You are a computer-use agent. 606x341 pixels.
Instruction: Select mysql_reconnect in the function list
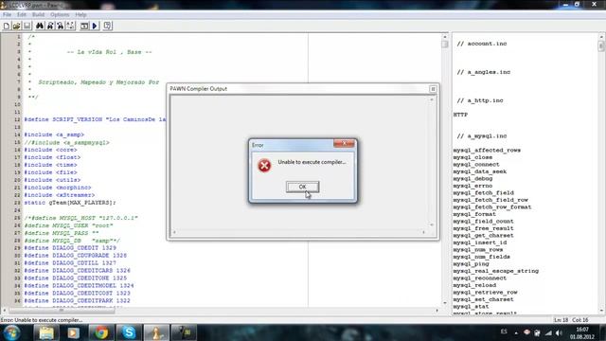tap(480, 278)
